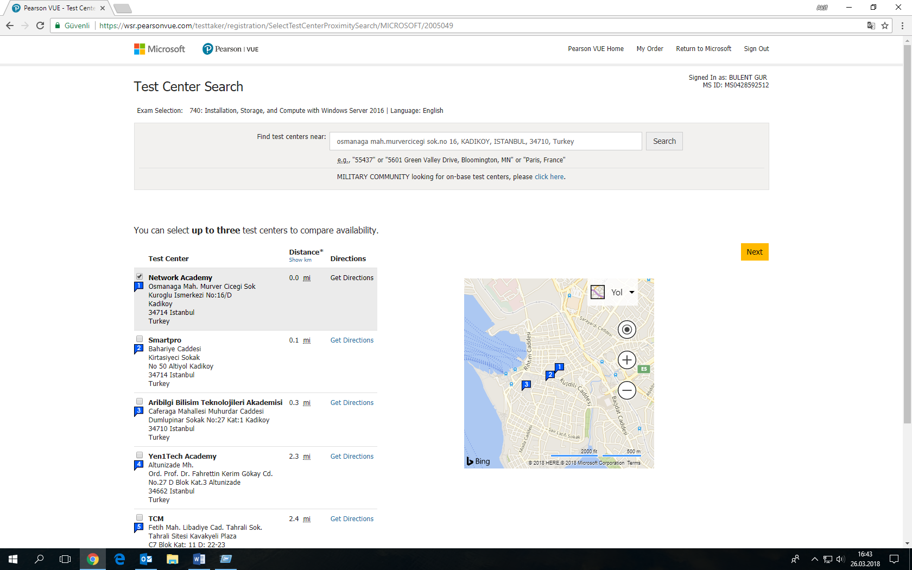Click taskbar clock showing 16:43
Viewport: 912px width, 570px height.
[x=865, y=559]
